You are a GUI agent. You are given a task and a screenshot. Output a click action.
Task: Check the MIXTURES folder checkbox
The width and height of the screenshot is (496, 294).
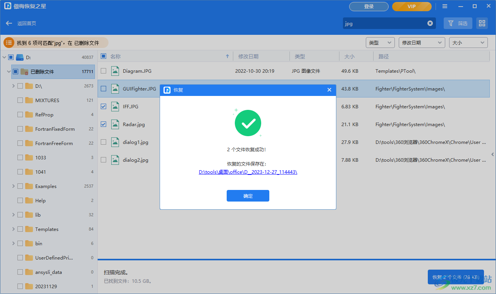[x=20, y=100]
